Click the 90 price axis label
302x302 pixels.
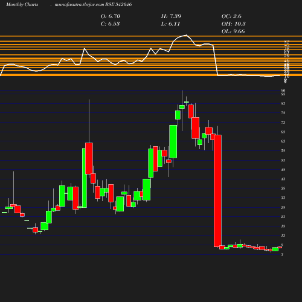tap(283, 91)
